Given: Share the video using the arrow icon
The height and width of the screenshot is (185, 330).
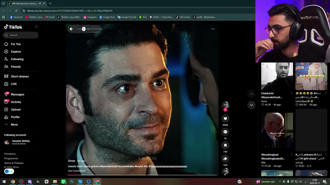Looking at the screenshot, I should coord(225,159).
